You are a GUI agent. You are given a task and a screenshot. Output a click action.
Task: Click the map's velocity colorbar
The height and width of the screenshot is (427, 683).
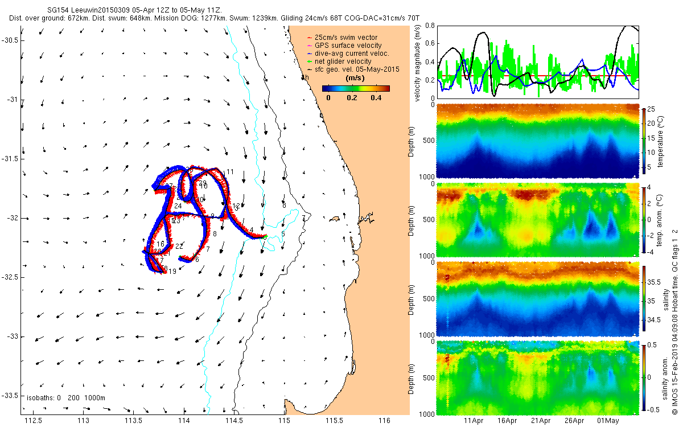pos(356,88)
